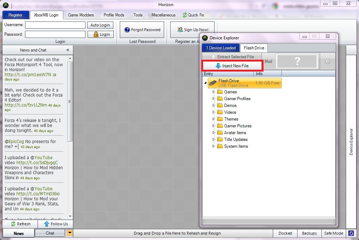Screen dimensions: 359x240
Task: Open the http://t.co/fzv1LZNm link
Action: coord(26,105)
